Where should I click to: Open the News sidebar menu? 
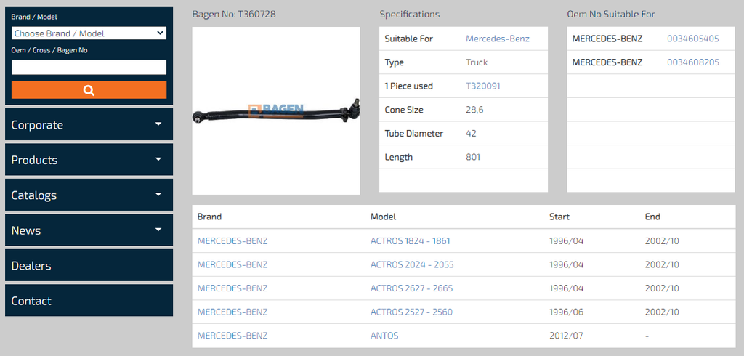[x=89, y=230]
